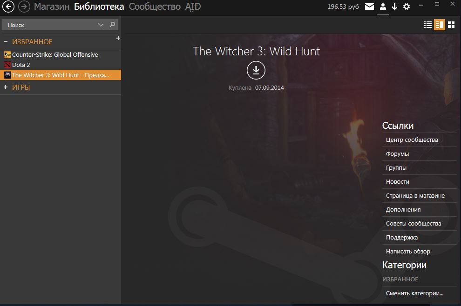Install The Witcher 3 via download circle

(x=256, y=70)
